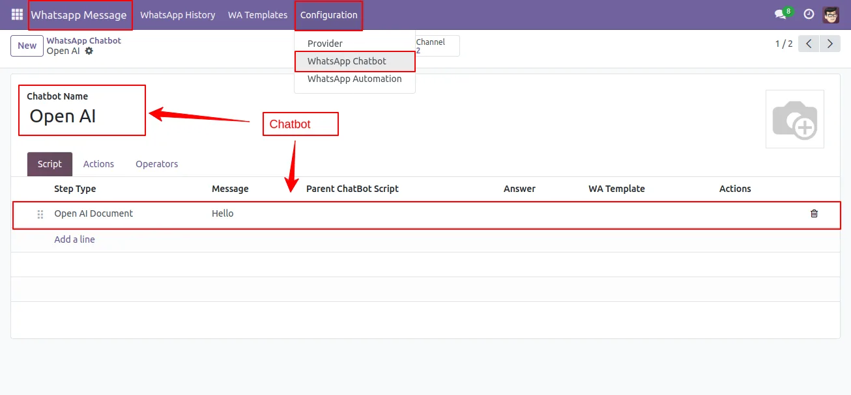Screen dimensions: 851x395
Task: Click Add a line link
Action: point(74,239)
